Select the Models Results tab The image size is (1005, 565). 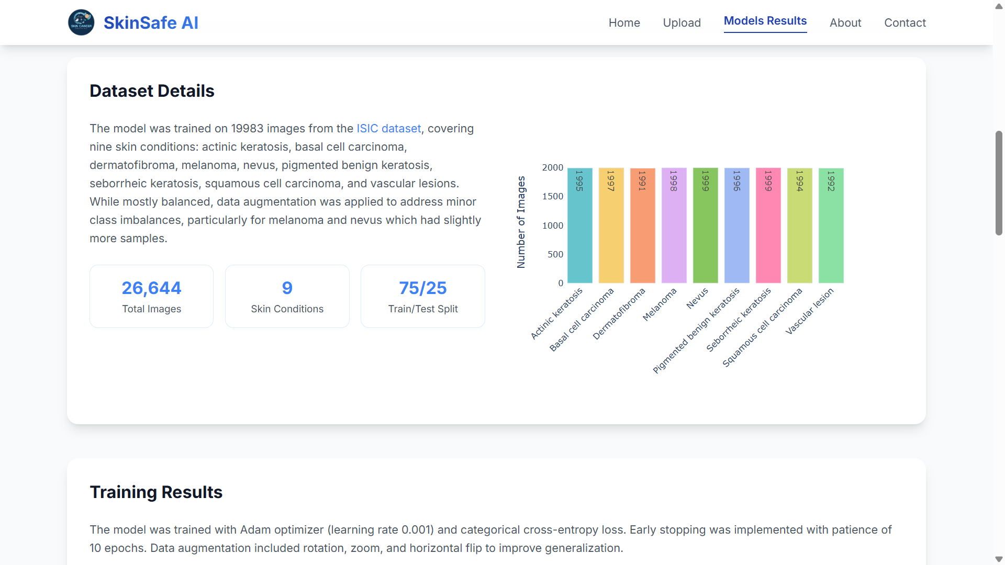765,21
